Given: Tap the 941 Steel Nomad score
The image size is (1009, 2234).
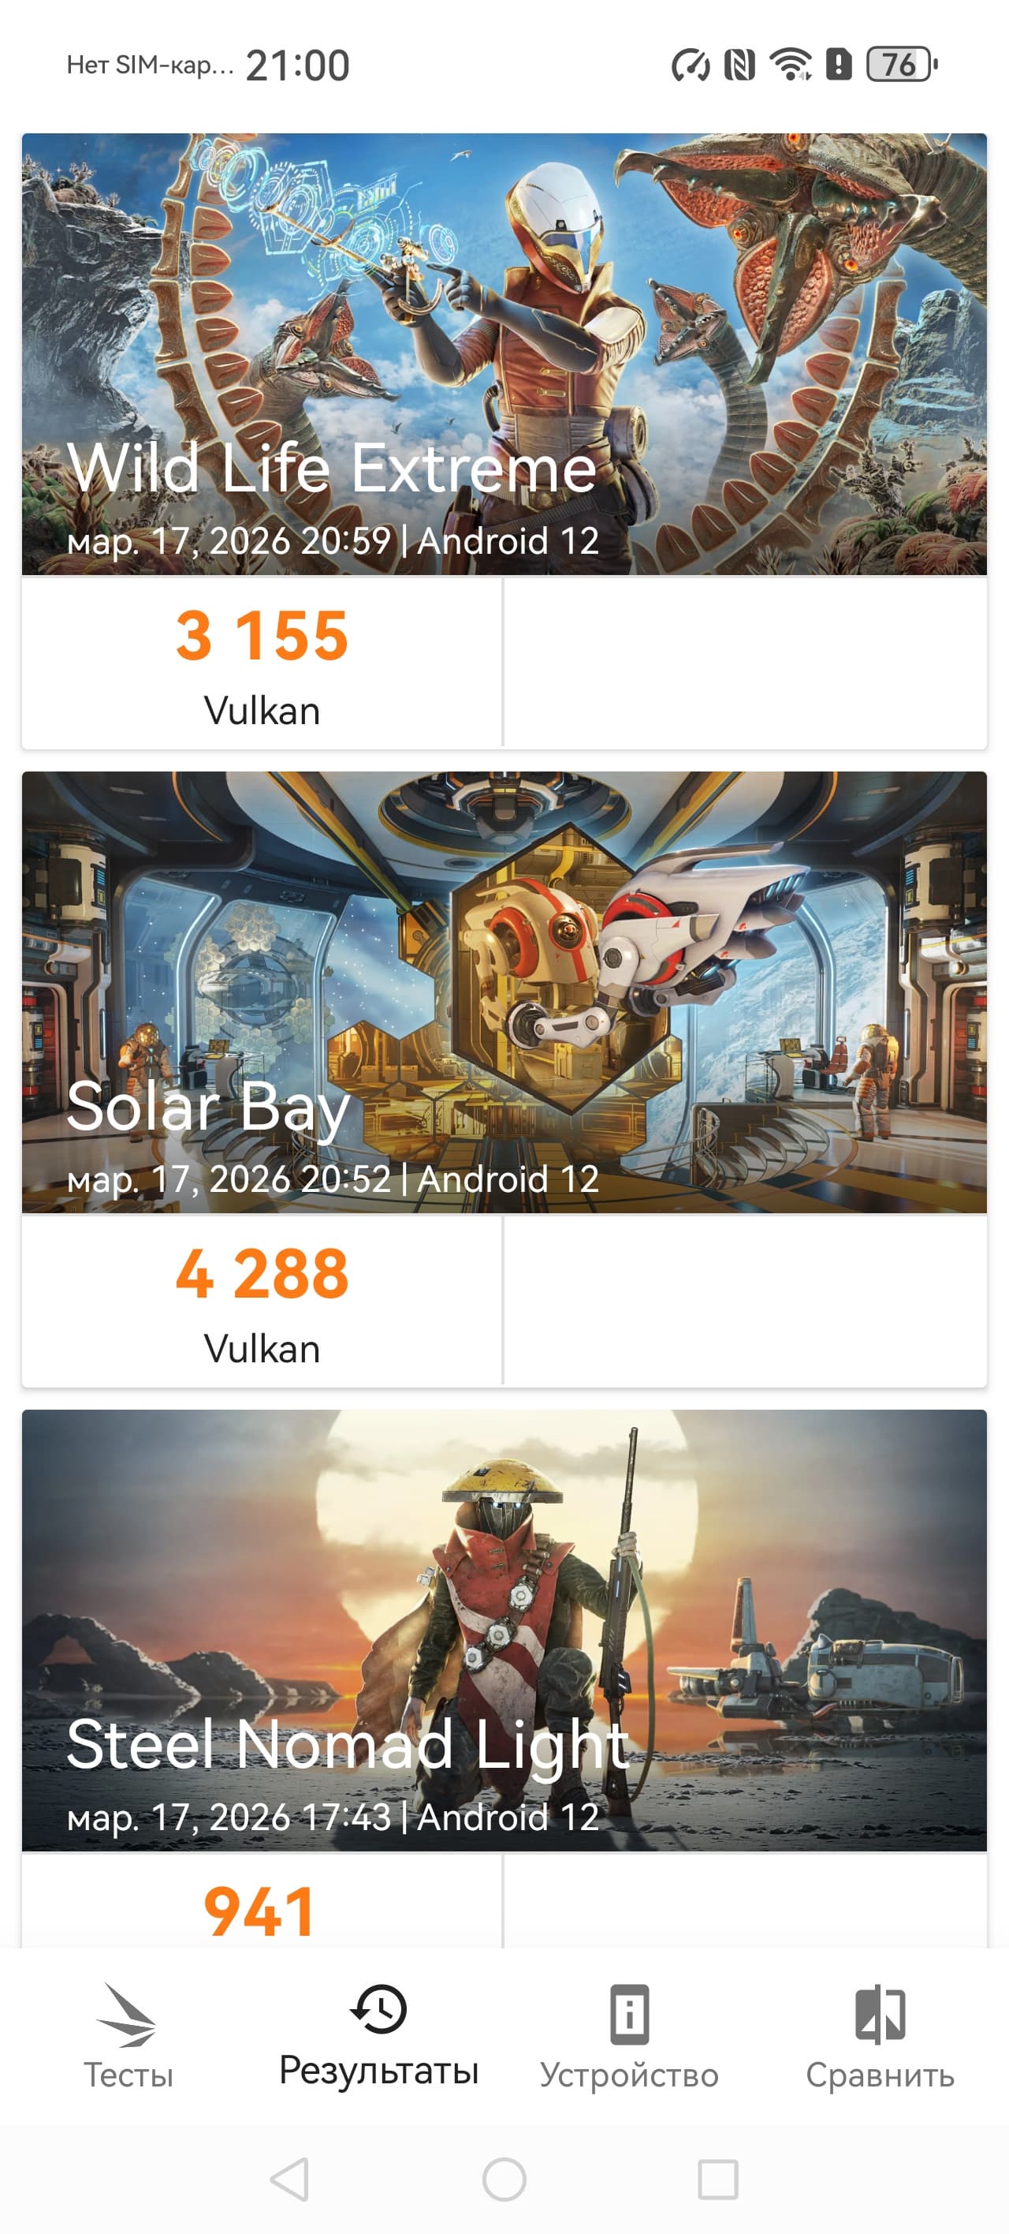Looking at the screenshot, I should 259,1912.
